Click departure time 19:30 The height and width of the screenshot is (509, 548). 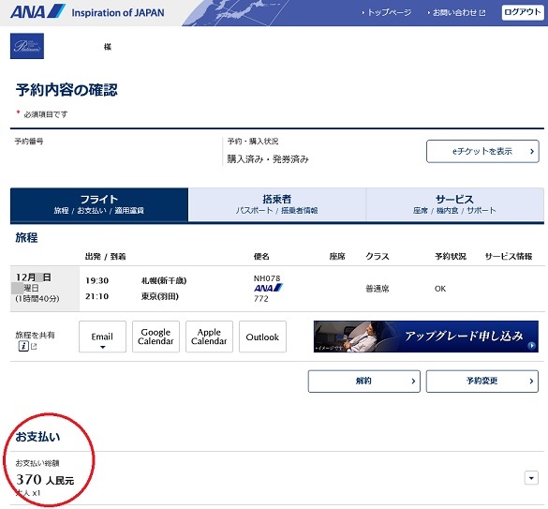[97, 280]
